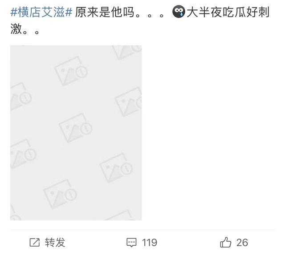Tap the post text 大半夜吃瓜好刺
Image resolution: width=285 pixels, height=256 pixels.
pyautogui.click(x=228, y=12)
